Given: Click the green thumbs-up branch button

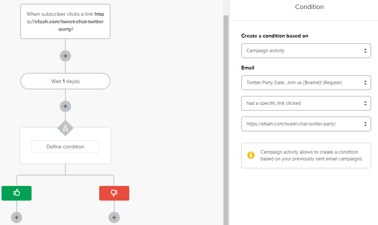Looking at the screenshot, I should pyautogui.click(x=17, y=193).
